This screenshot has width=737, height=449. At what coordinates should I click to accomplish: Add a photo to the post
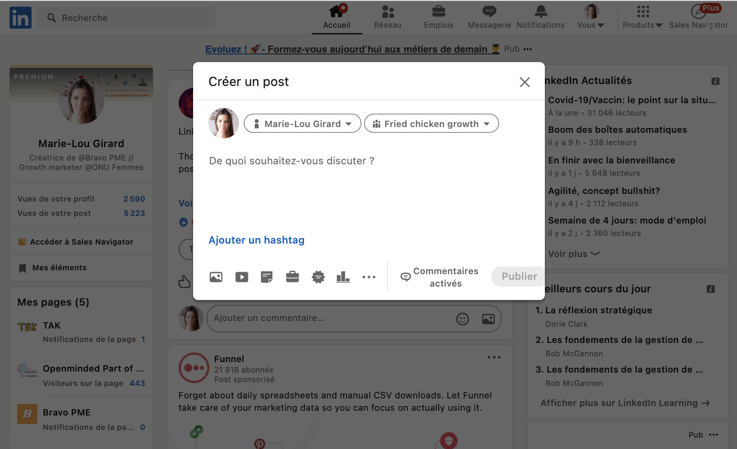click(216, 277)
